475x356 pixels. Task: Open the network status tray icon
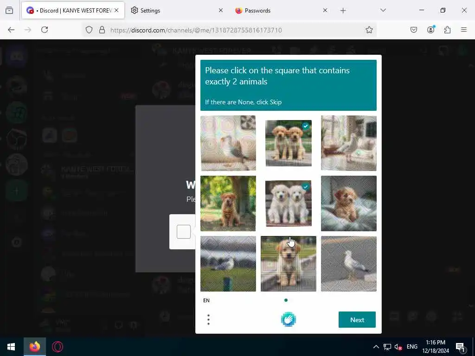pyautogui.click(x=387, y=347)
